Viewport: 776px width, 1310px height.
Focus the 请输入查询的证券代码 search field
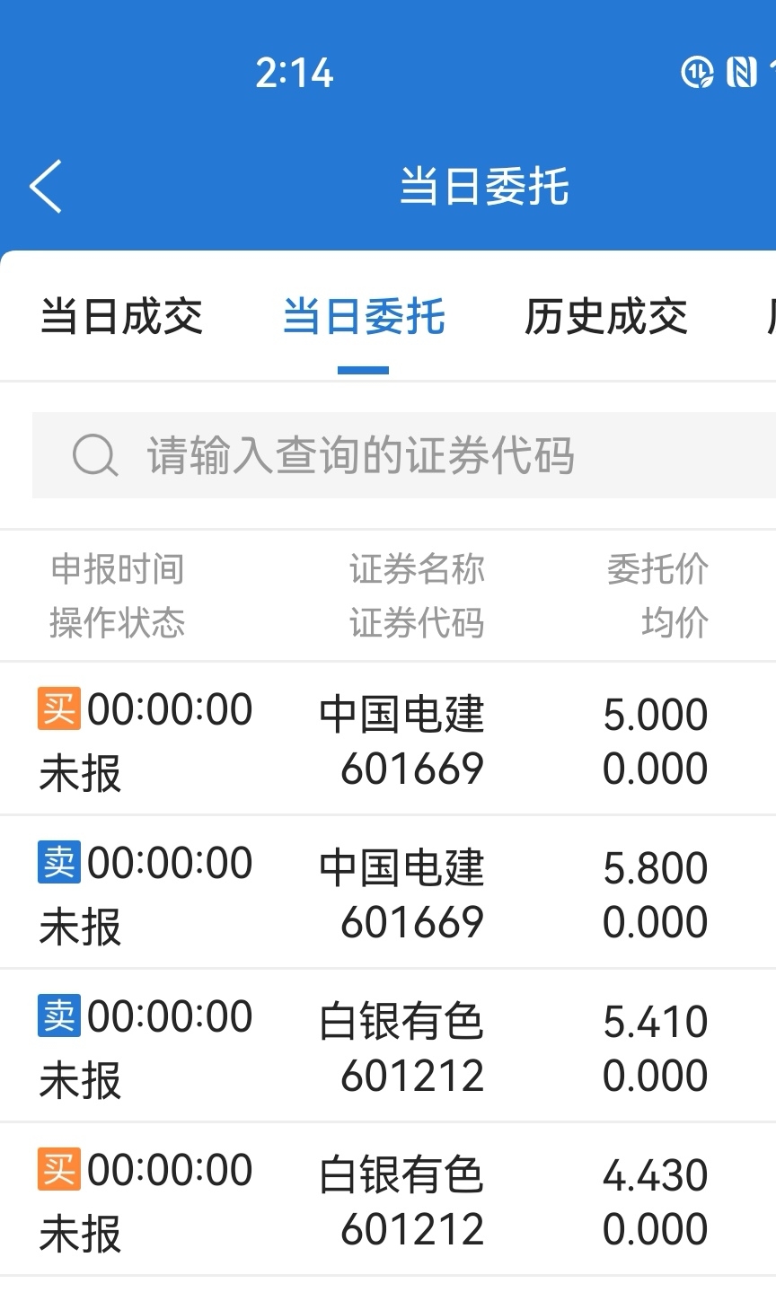click(x=404, y=455)
